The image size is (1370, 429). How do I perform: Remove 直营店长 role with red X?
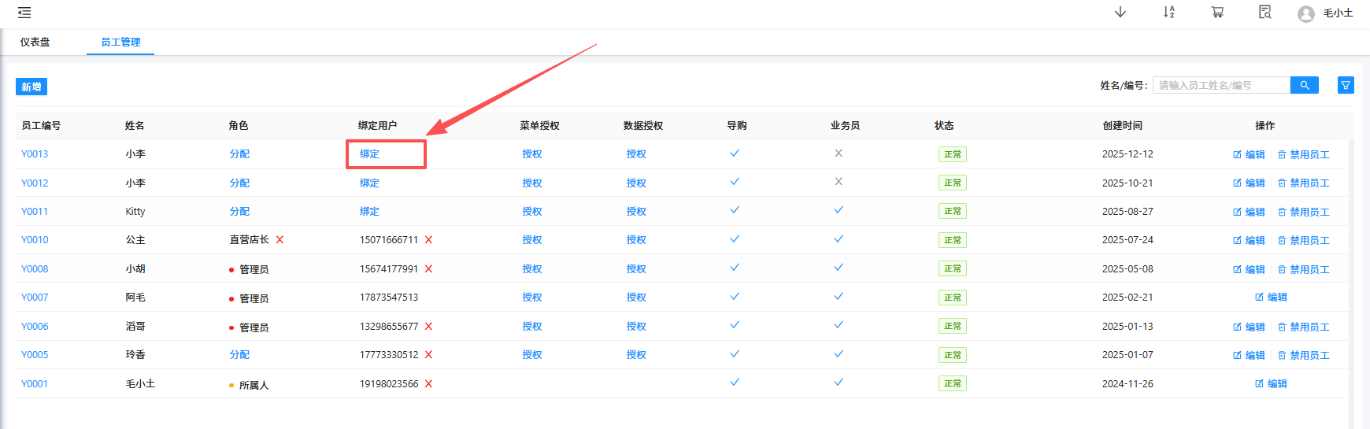pos(280,240)
